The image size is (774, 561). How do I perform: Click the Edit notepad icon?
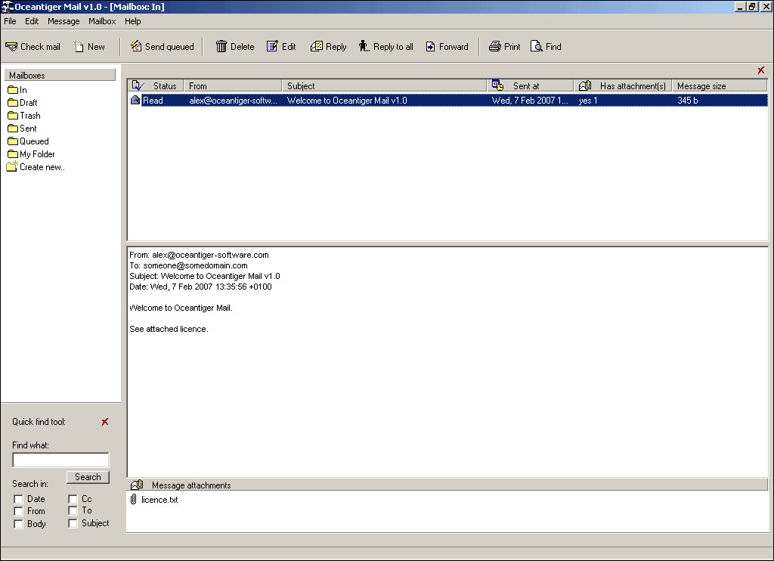tap(272, 46)
